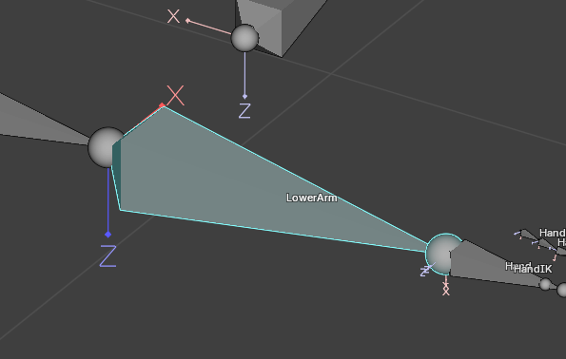Select the small joint sphere at Hand bone tip
The height and width of the screenshot is (359, 566).
(545, 284)
